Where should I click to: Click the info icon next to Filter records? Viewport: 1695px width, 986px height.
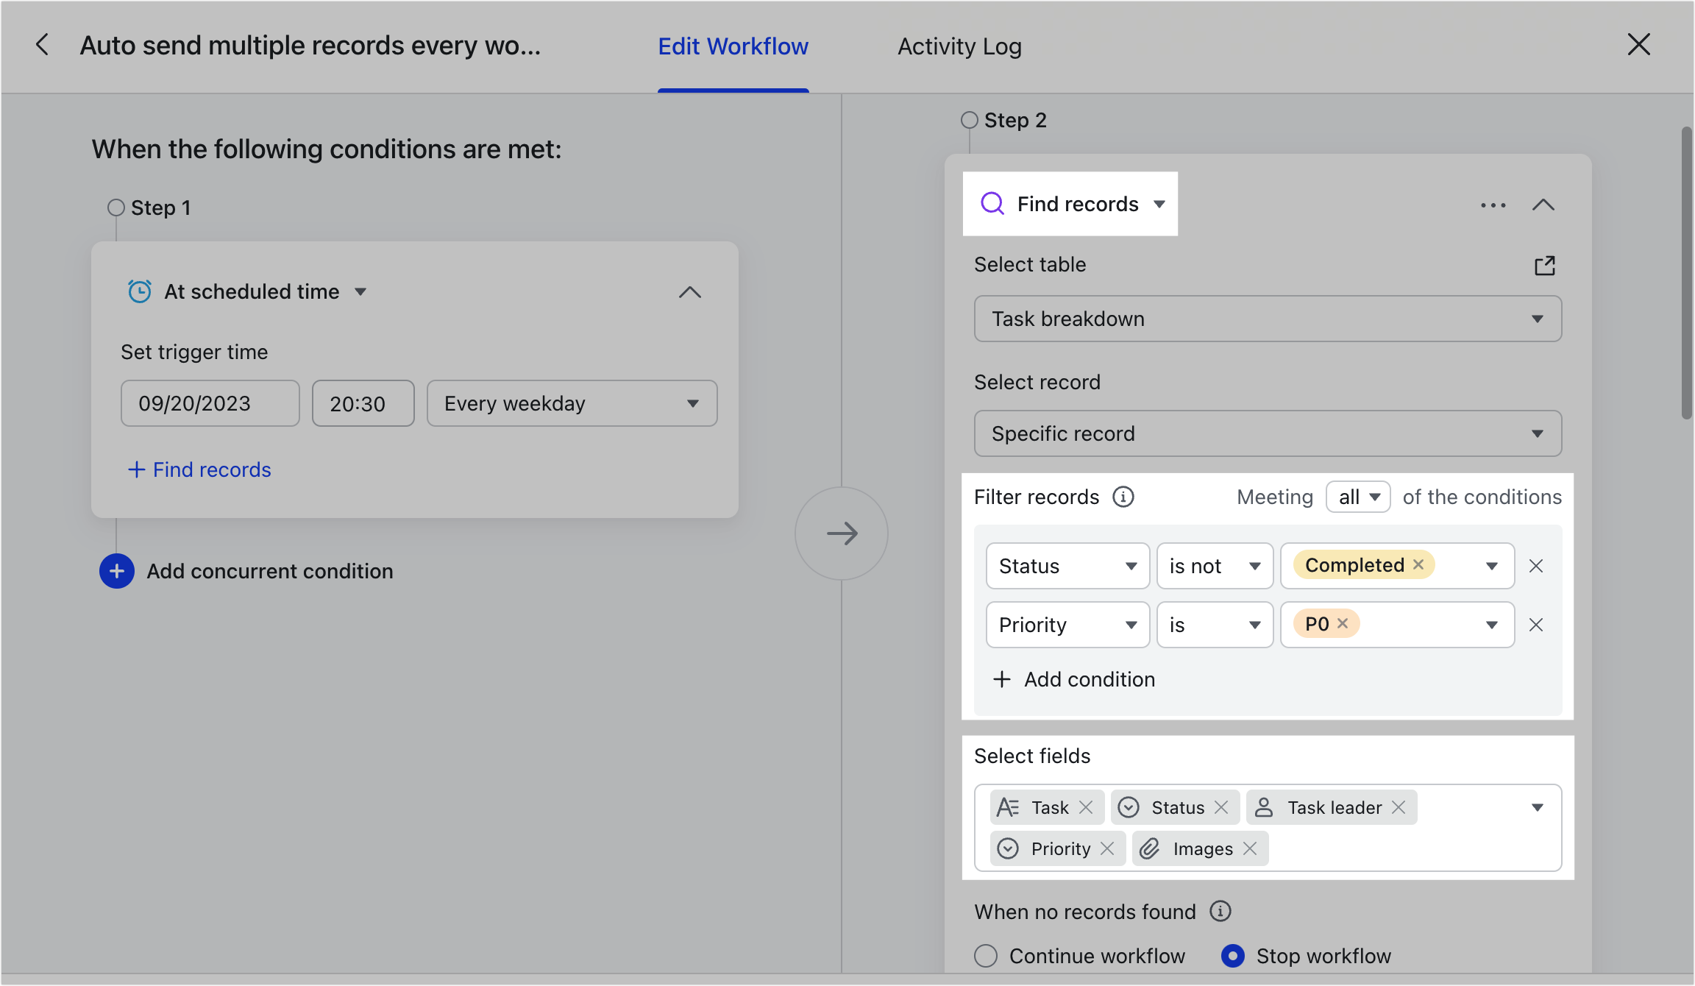point(1123,497)
